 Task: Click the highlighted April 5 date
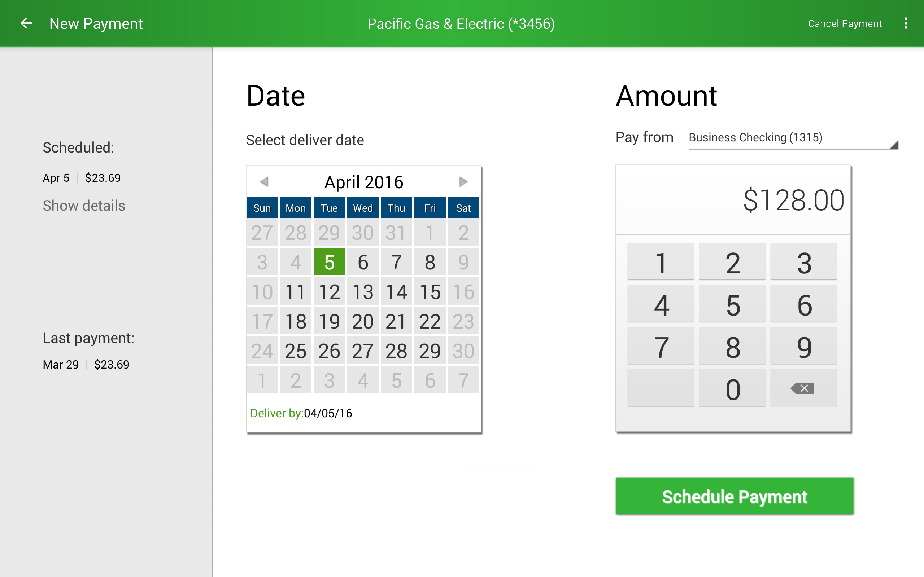[329, 262]
